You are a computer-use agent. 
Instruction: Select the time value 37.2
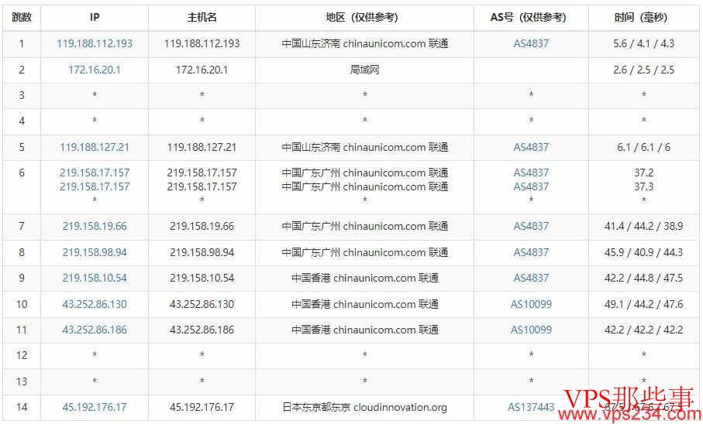pyautogui.click(x=643, y=173)
